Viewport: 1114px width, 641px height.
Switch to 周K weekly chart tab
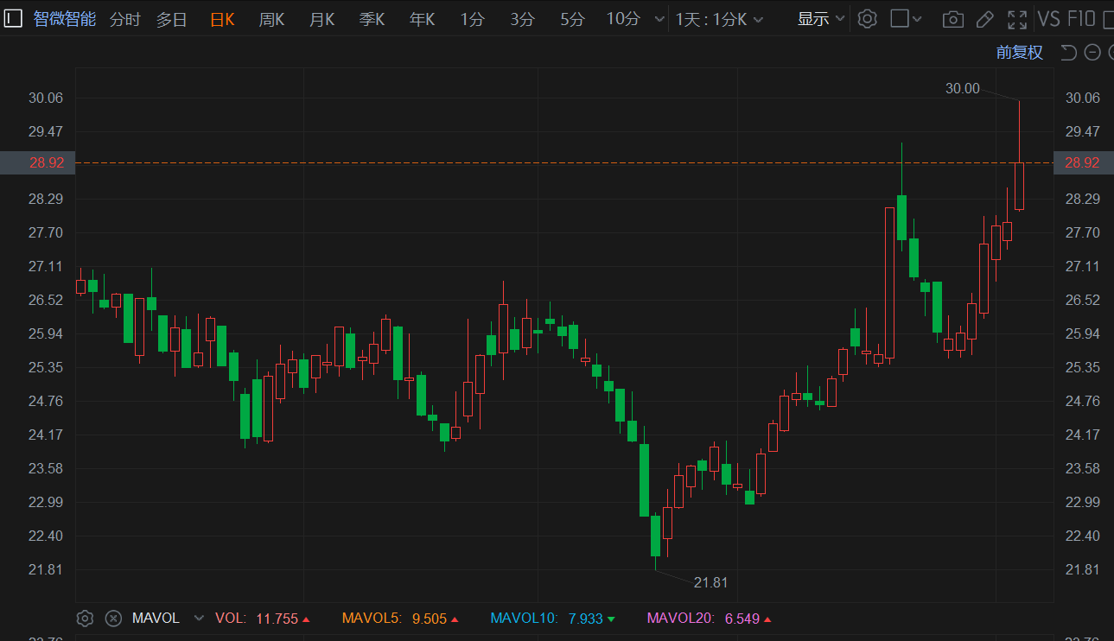pyautogui.click(x=271, y=19)
